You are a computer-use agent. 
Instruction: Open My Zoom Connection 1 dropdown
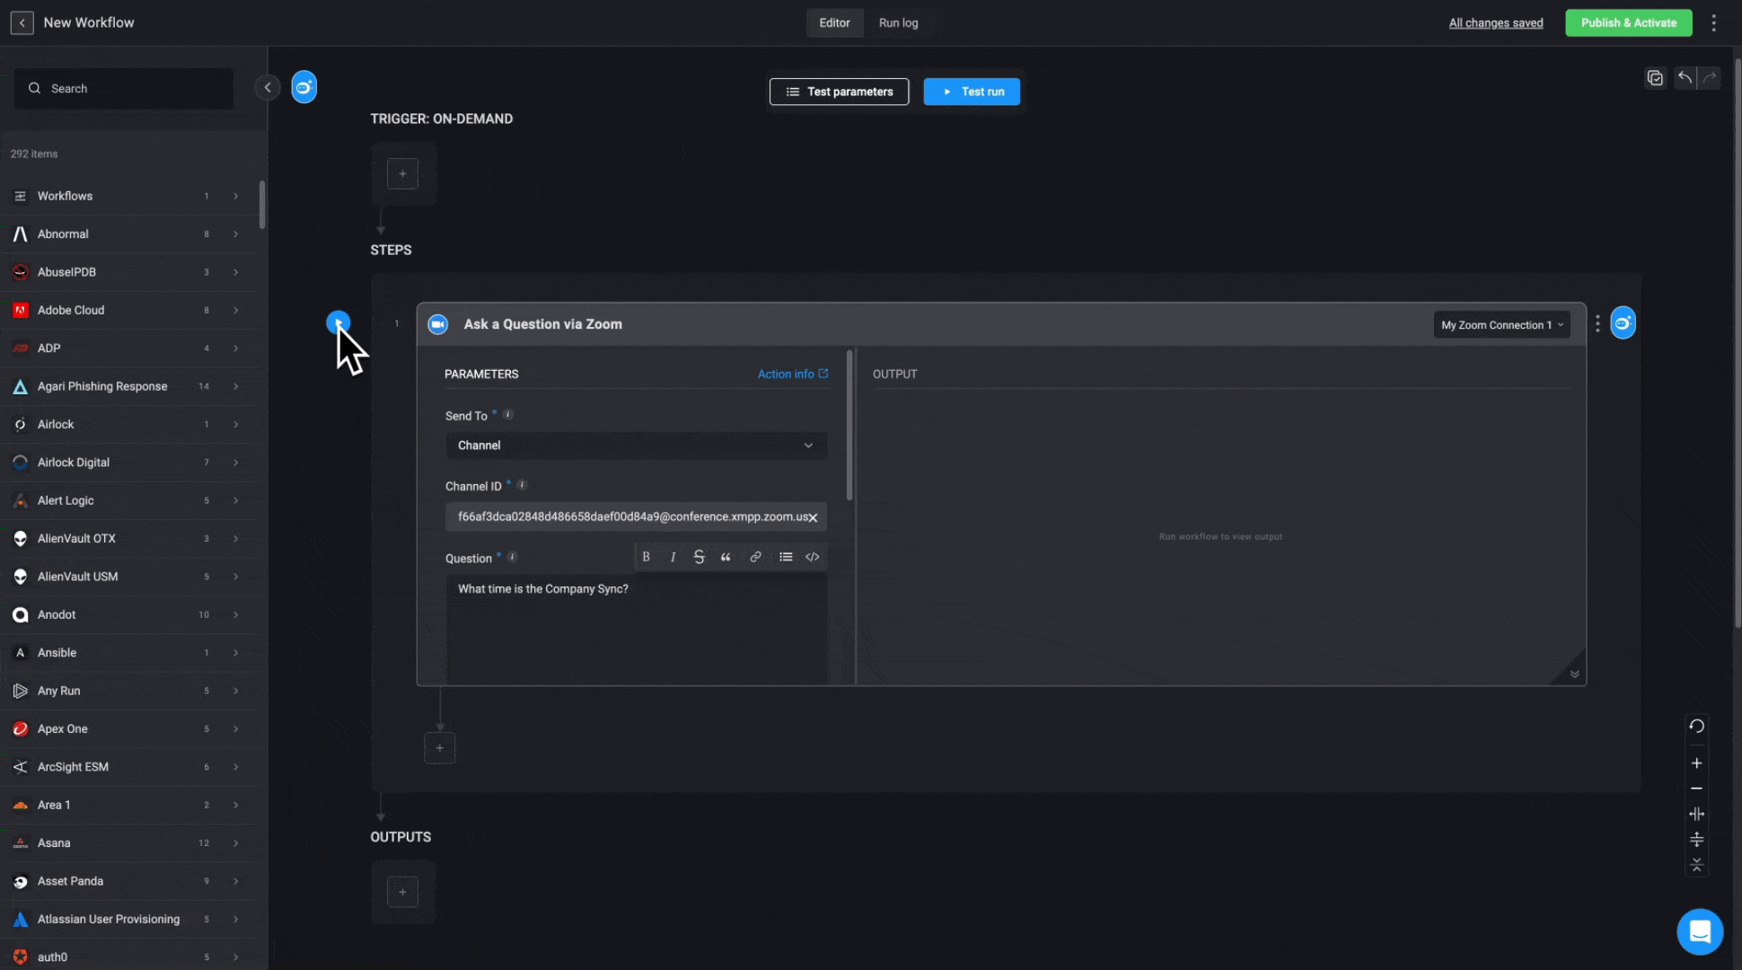pos(1501,325)
